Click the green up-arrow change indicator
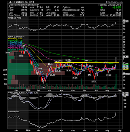 102,7
